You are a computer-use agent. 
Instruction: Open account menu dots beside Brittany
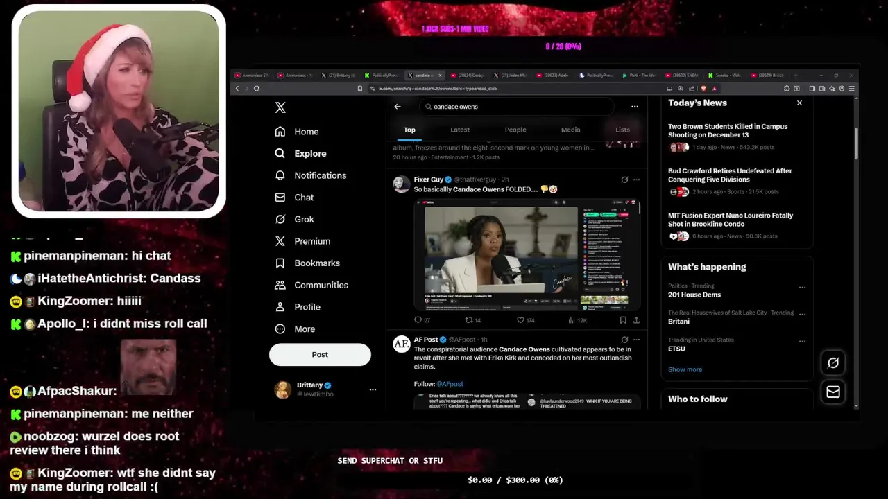pos(373,389)
